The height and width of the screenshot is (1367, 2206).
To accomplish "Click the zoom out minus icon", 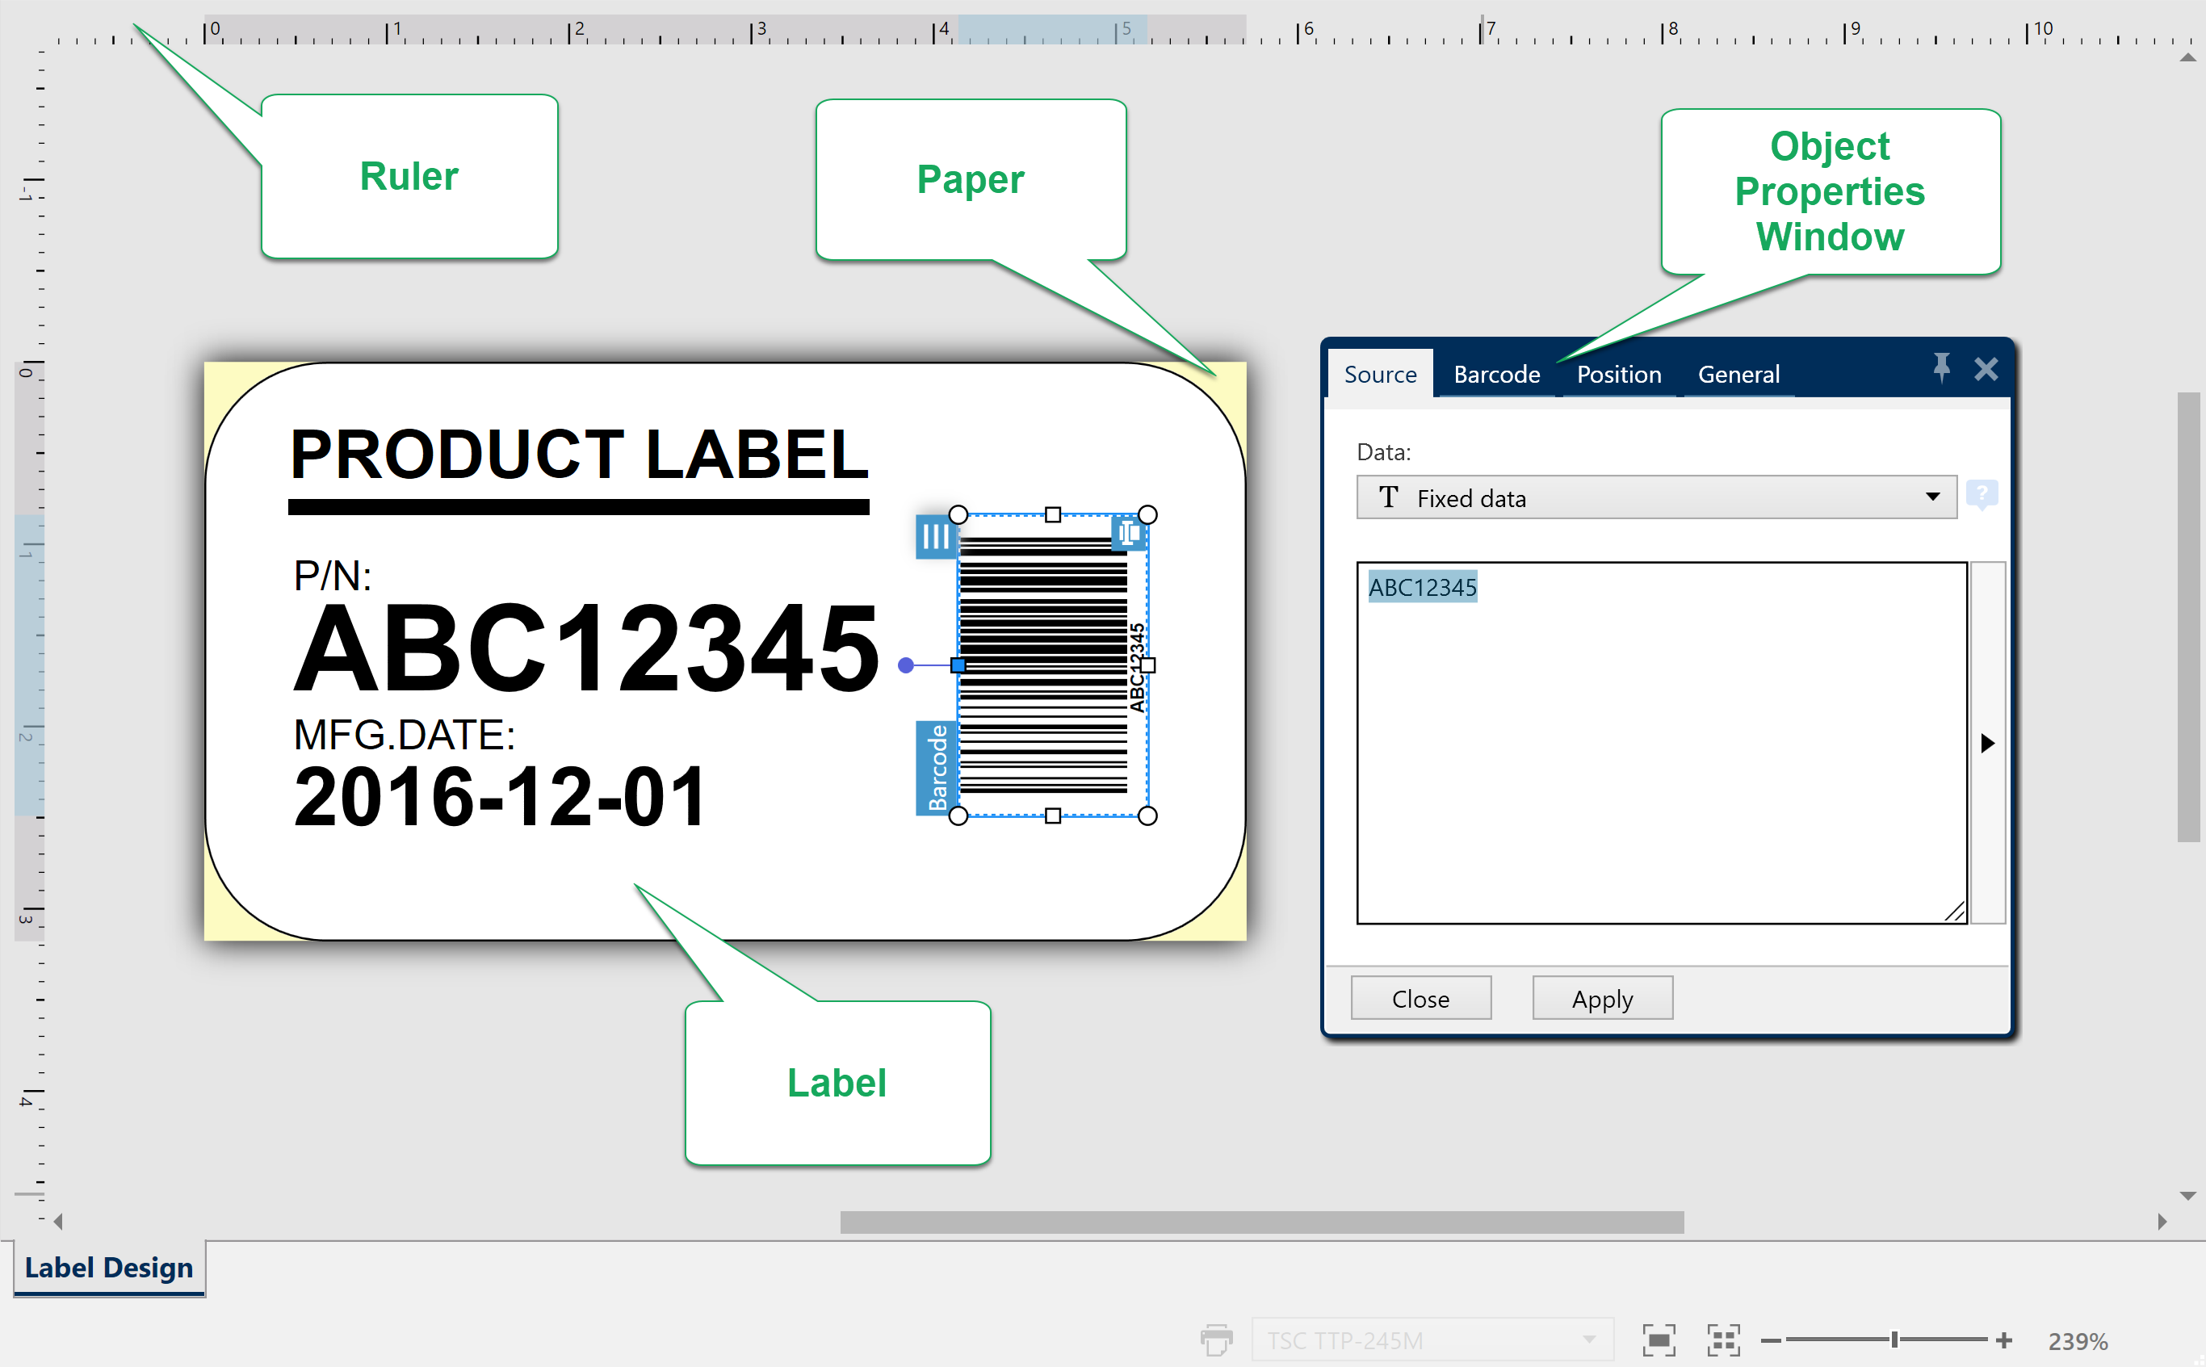I will 1770,1340.
